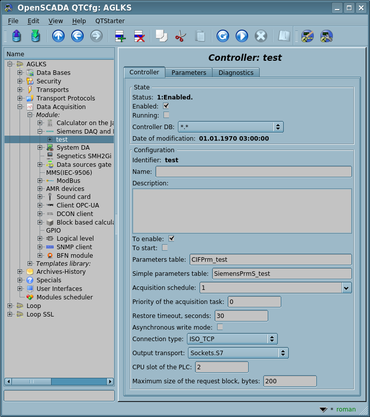Expand the test controller node
The image size is (370, 417).
coord(50,139)
